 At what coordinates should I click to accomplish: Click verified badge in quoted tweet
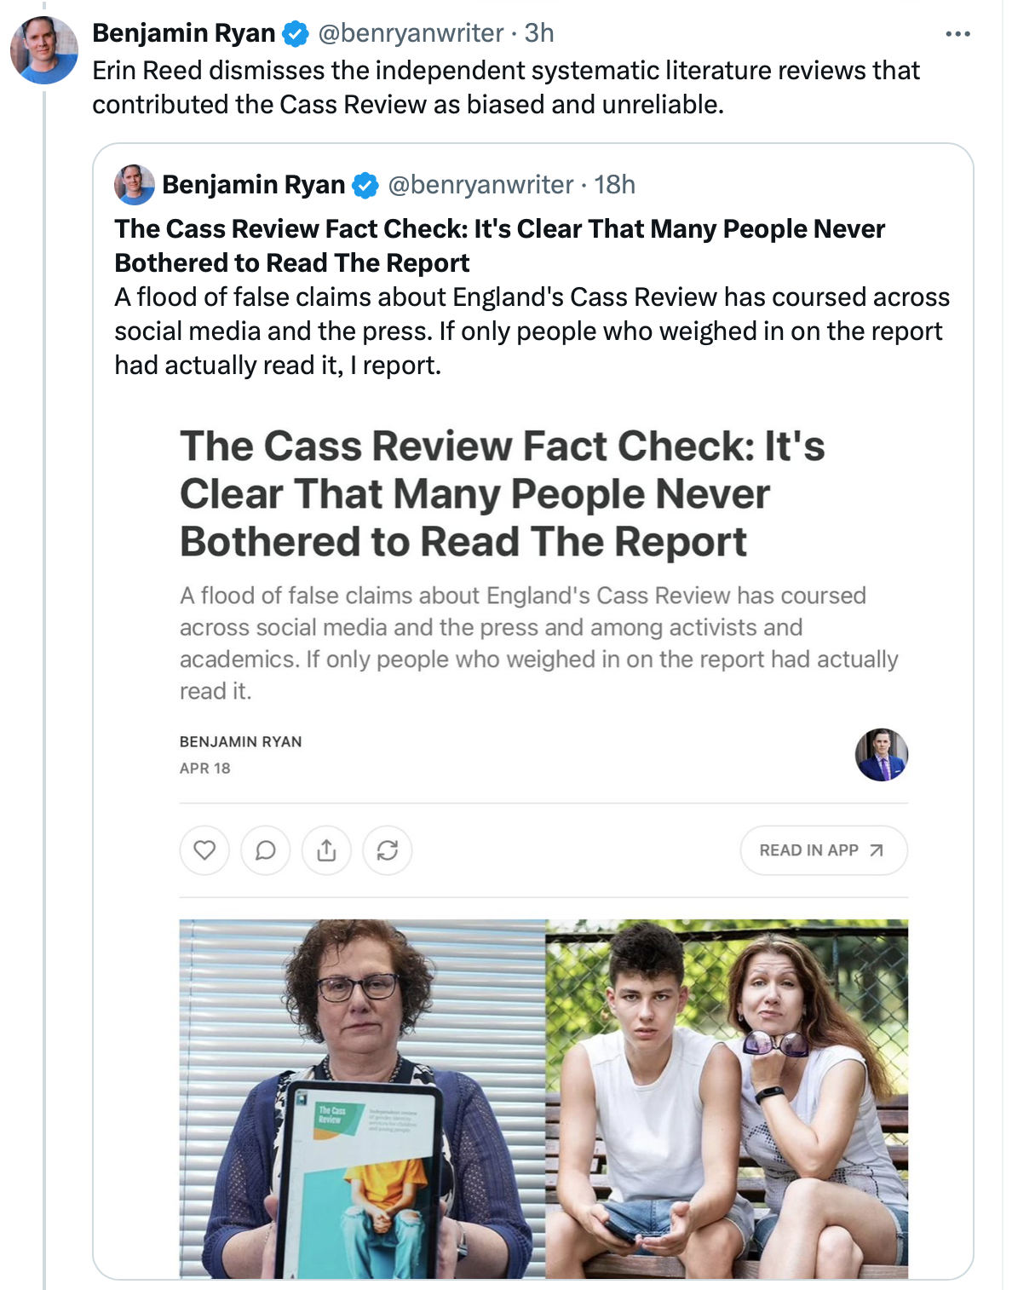tap(365, 185)
